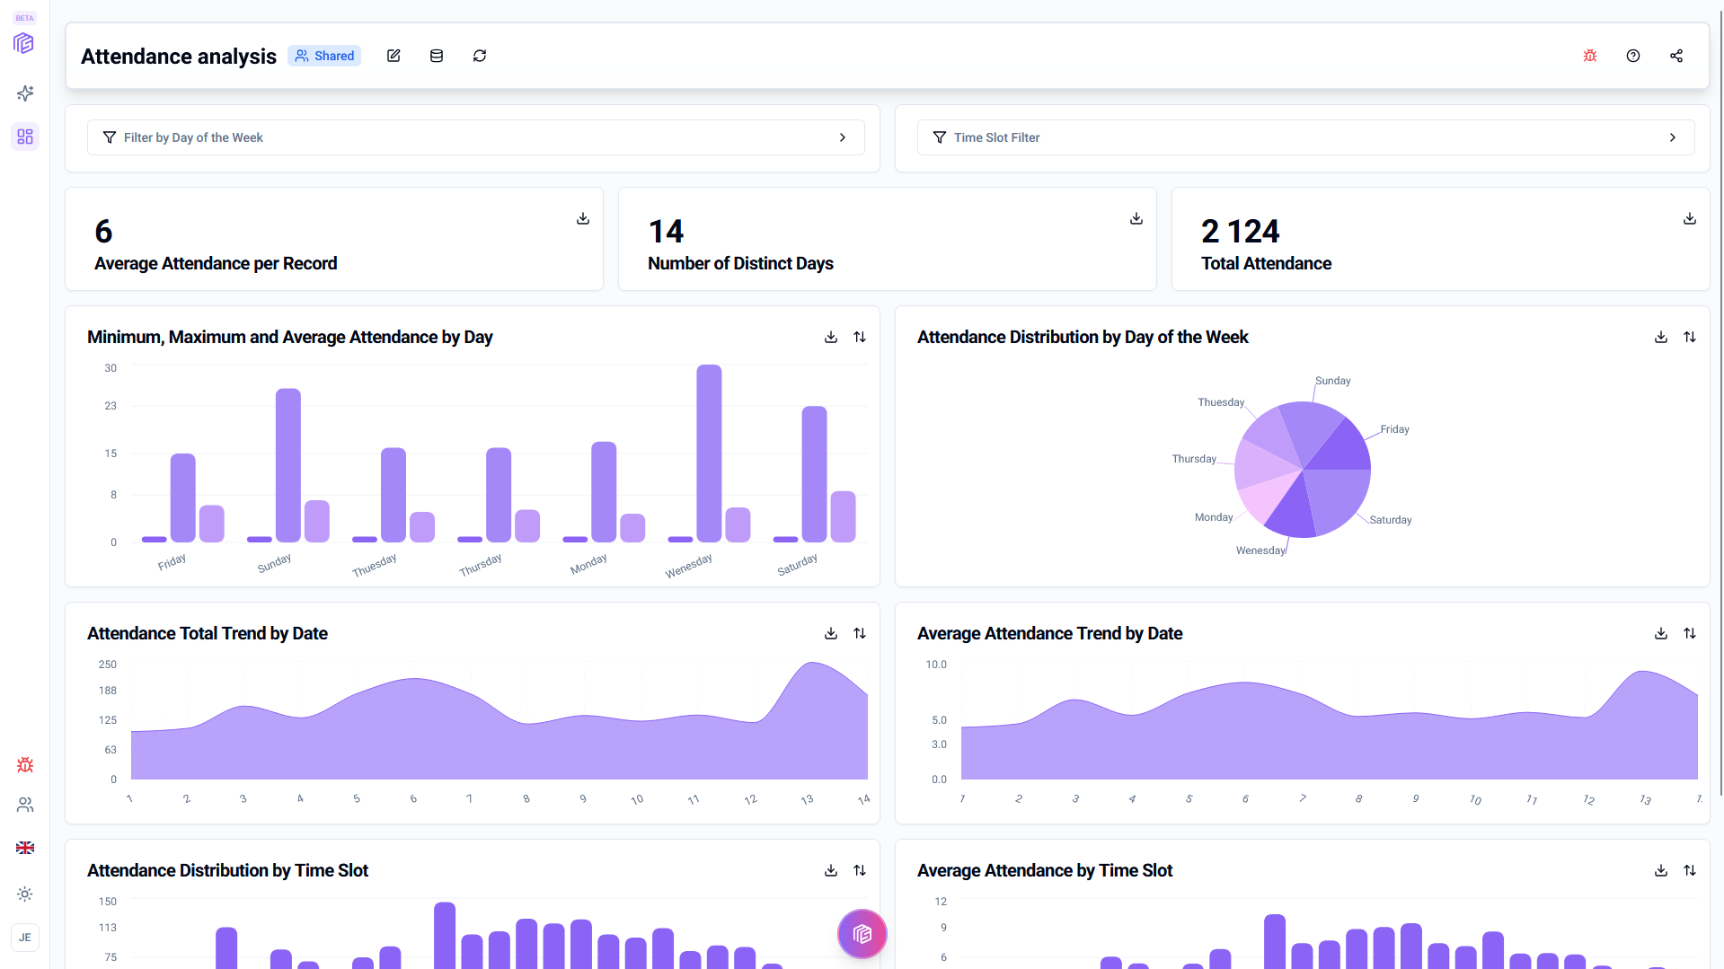Toggle the Shared badge status
Image resolution: width=1724 pixels, height=969 pixels.
click(324, 55)
